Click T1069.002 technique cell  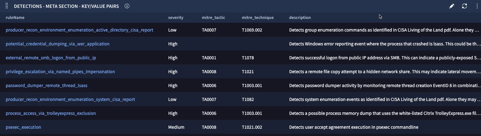tap(252, 30)
